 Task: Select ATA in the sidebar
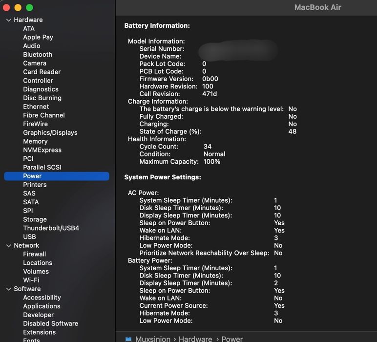(29, 29)
